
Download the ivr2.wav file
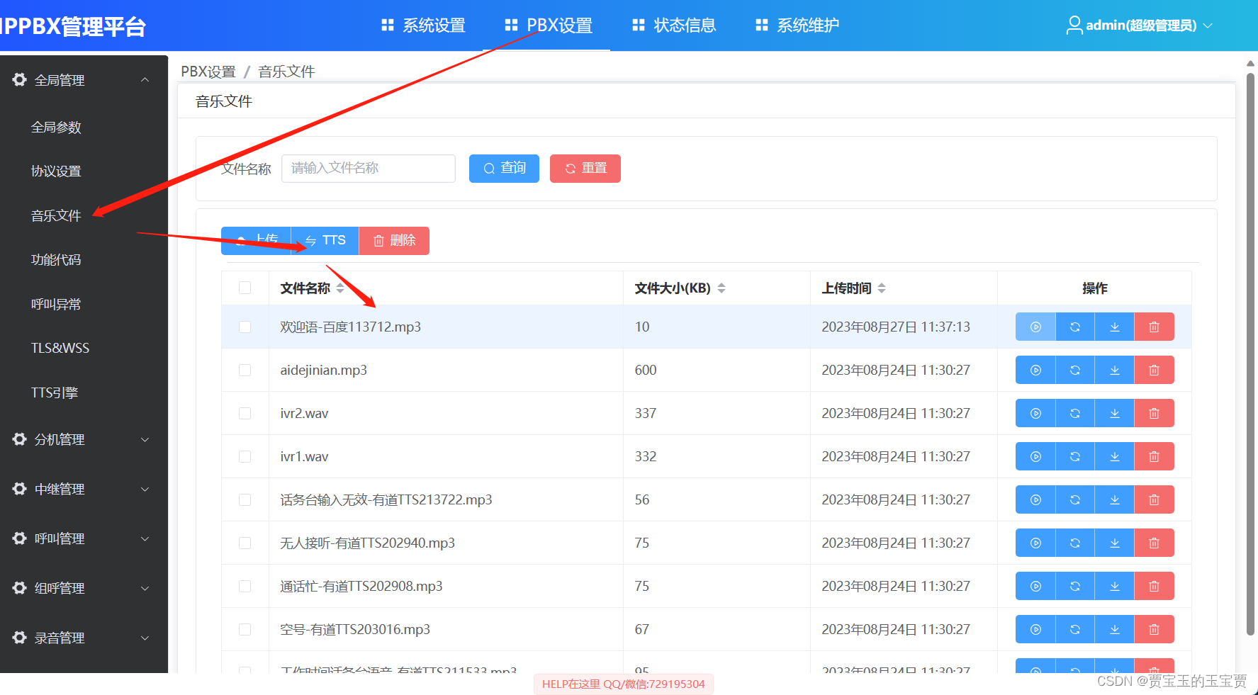tap(1115, 413)
